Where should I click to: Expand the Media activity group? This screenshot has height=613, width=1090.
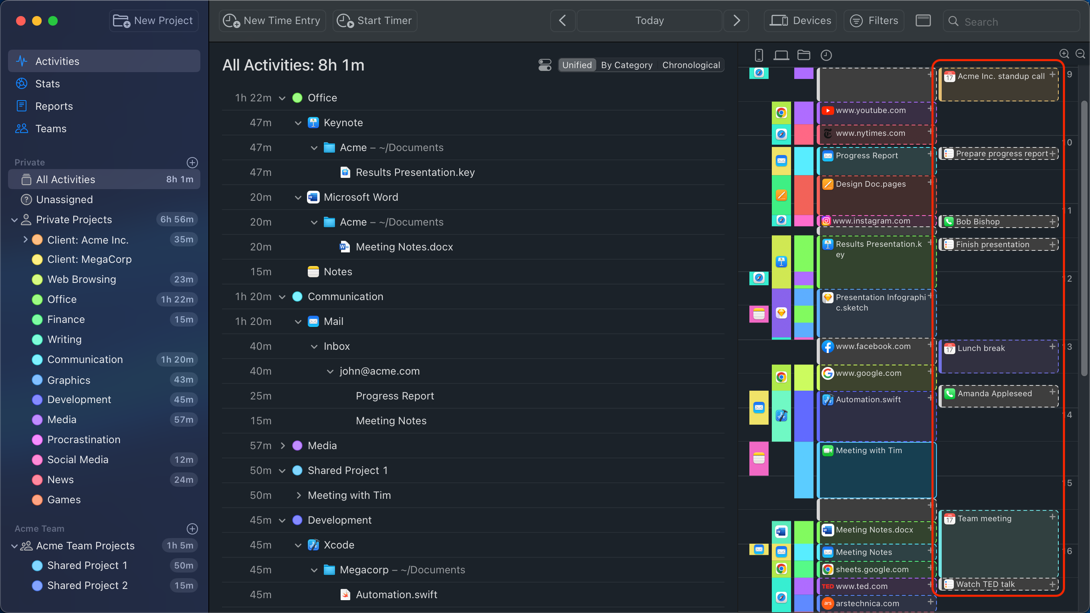(x=283, y=446)
